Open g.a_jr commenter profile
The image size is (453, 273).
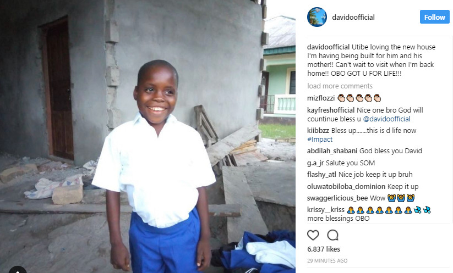pos(315,163)
